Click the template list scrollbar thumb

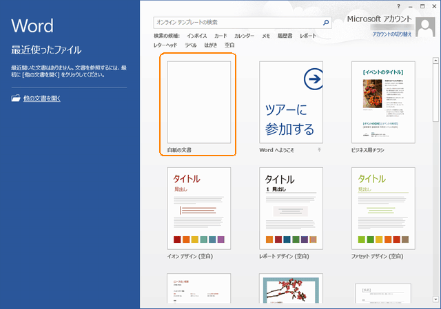point(435,93)
